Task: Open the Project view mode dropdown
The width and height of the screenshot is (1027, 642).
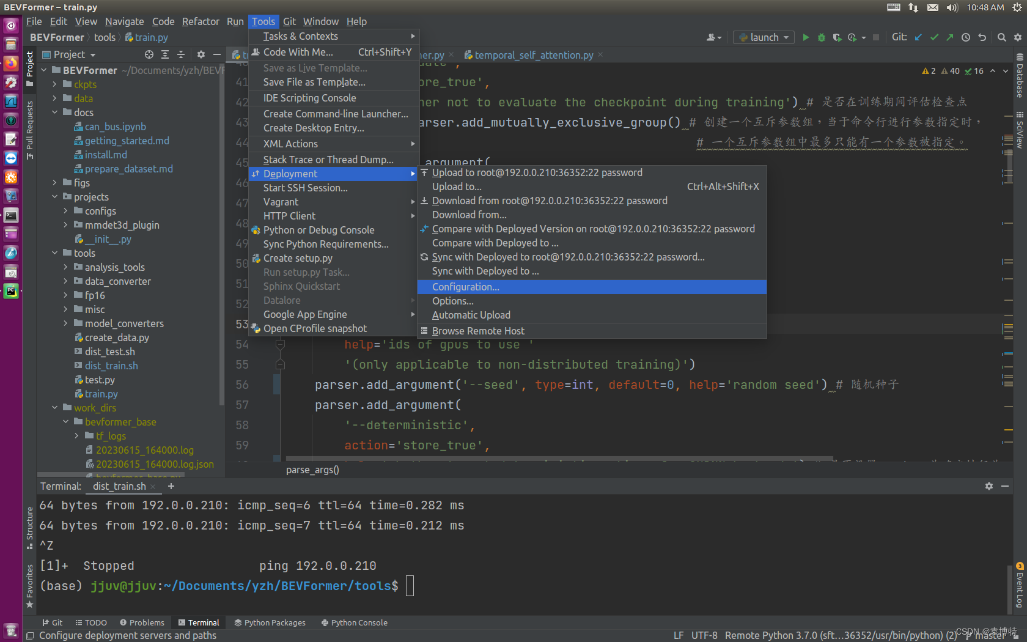Action: [x=69, y=54]
